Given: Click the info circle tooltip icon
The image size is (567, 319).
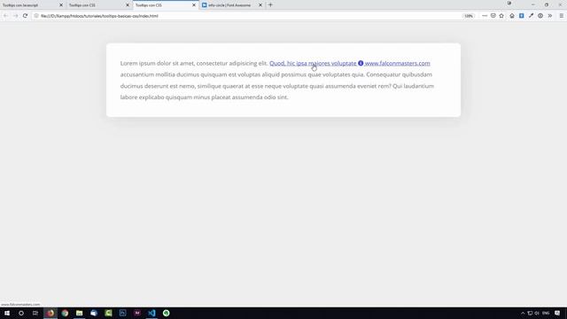Looking at the screenshot, I should (x=361, y=63).
